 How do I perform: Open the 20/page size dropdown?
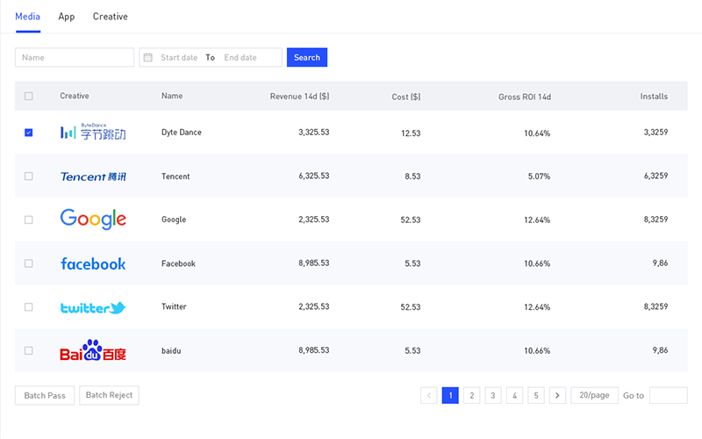tap(595, 396)
